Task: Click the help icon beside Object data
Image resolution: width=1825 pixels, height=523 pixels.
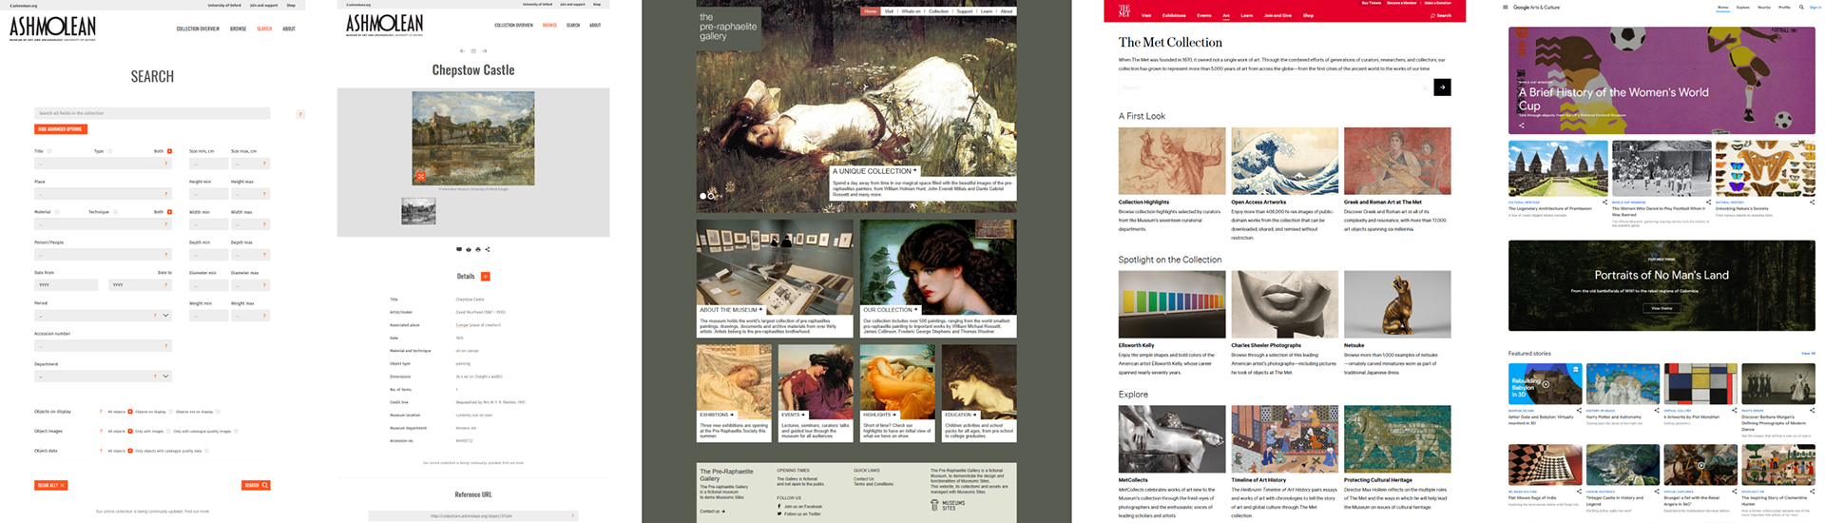Action: tap(101, 451)
